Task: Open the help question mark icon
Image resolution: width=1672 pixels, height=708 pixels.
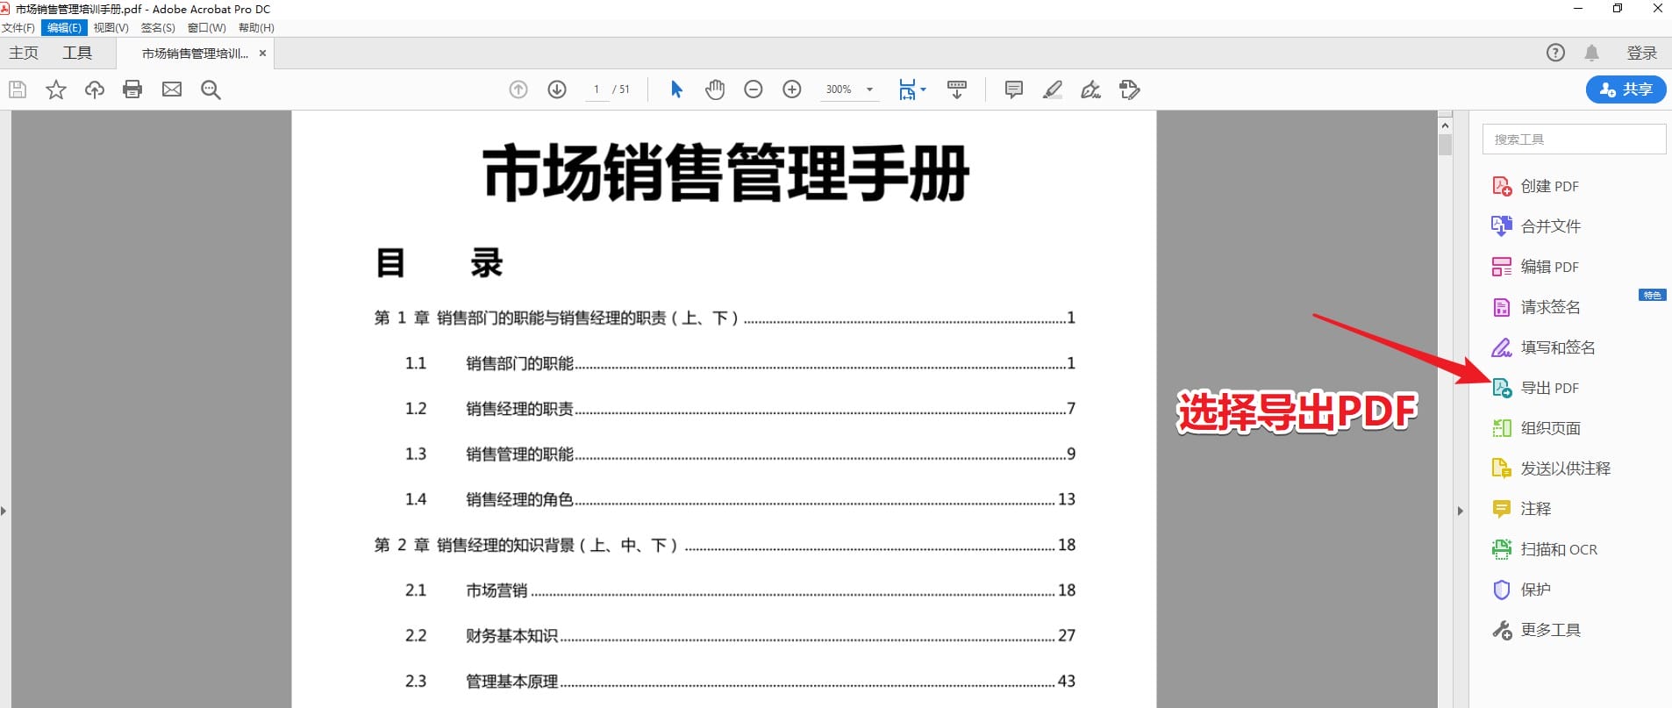Action: click(x=1555, y=53)
